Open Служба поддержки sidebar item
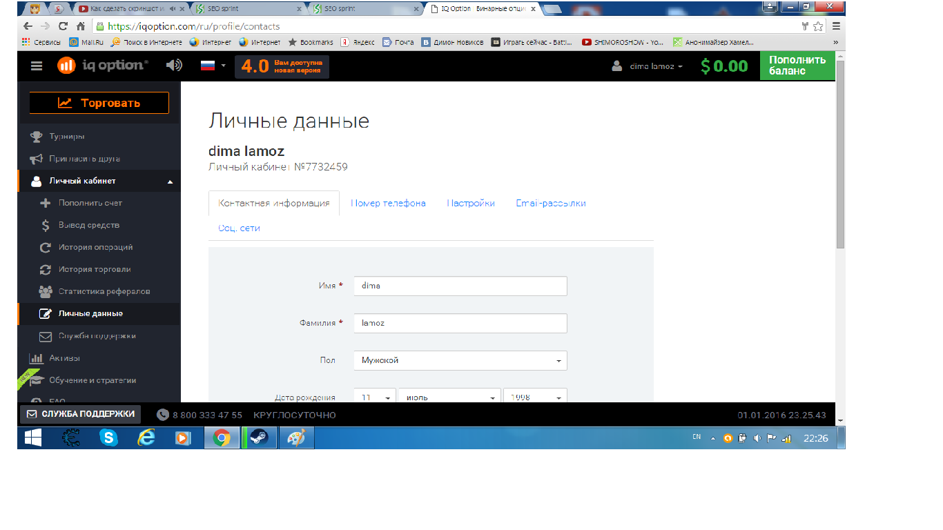943x530 pixels. pos(99,336)
